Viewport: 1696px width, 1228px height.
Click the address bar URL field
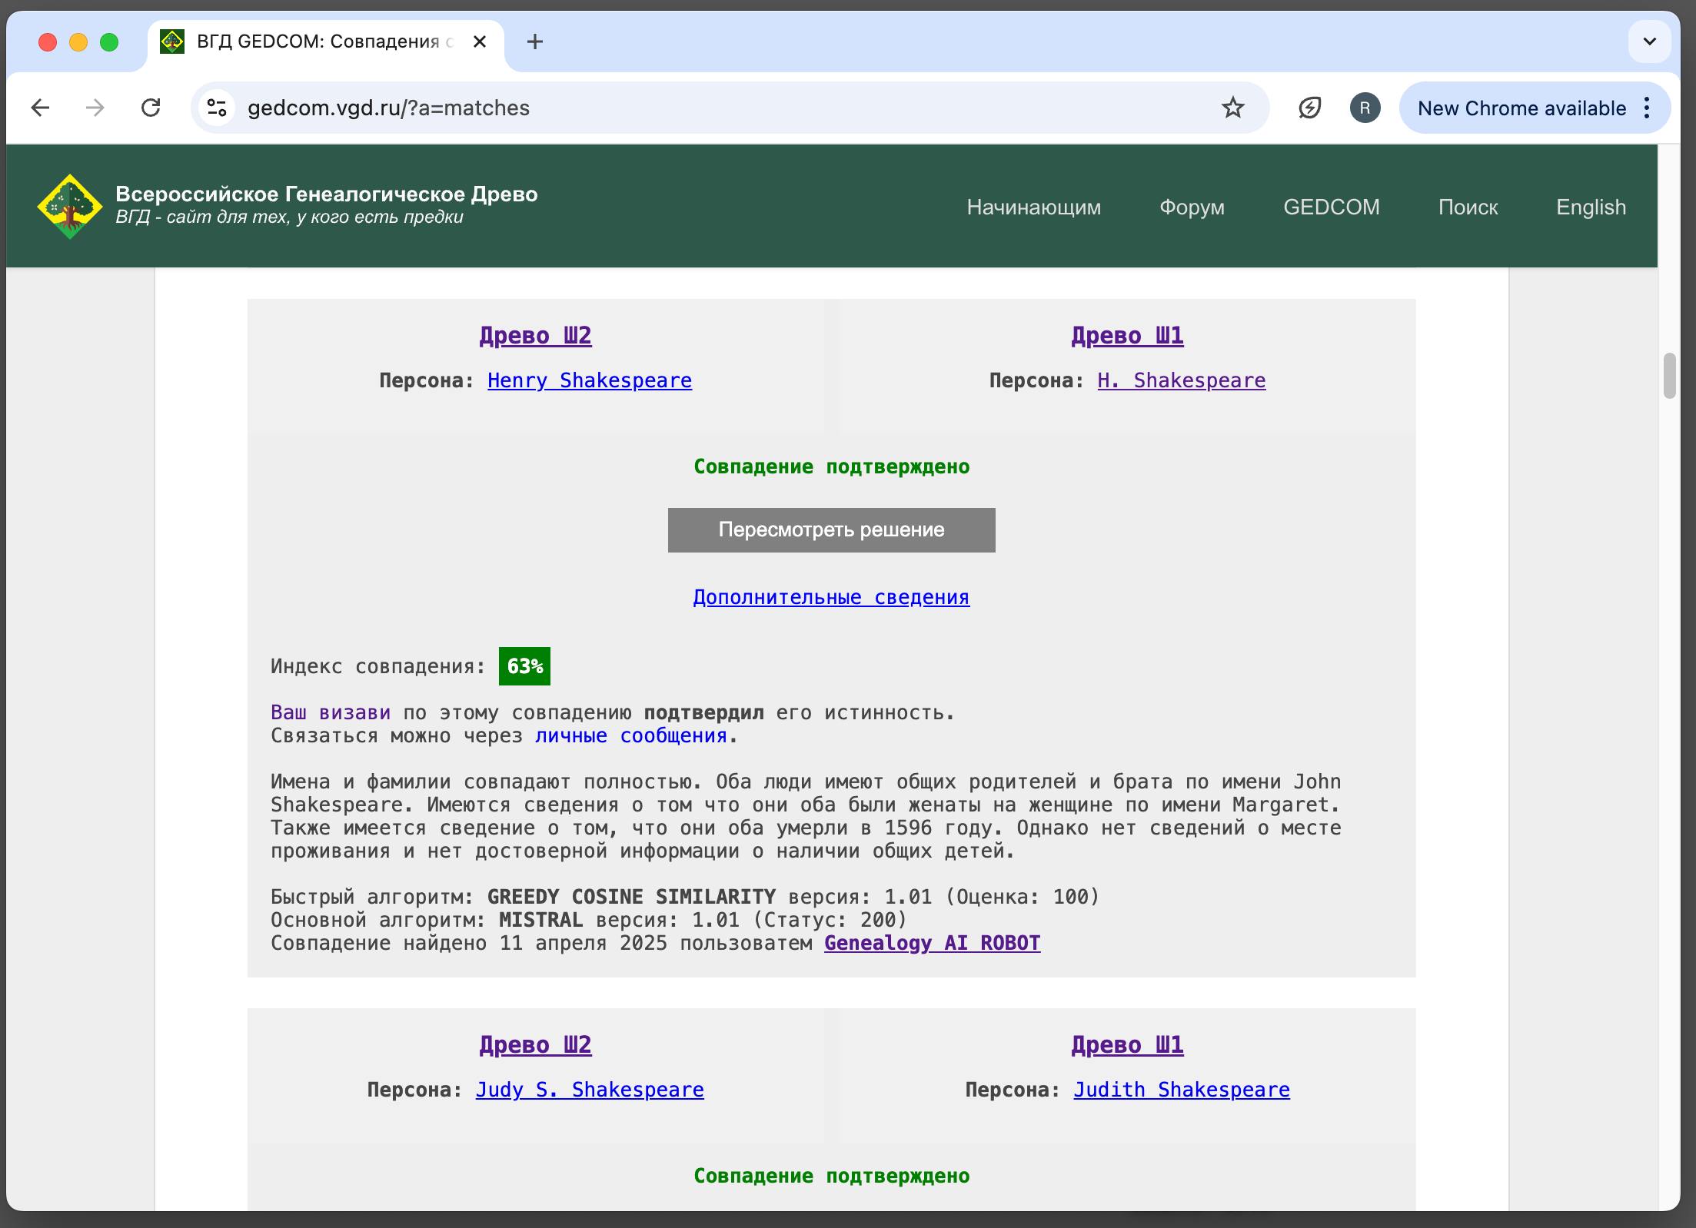point(692,108)
